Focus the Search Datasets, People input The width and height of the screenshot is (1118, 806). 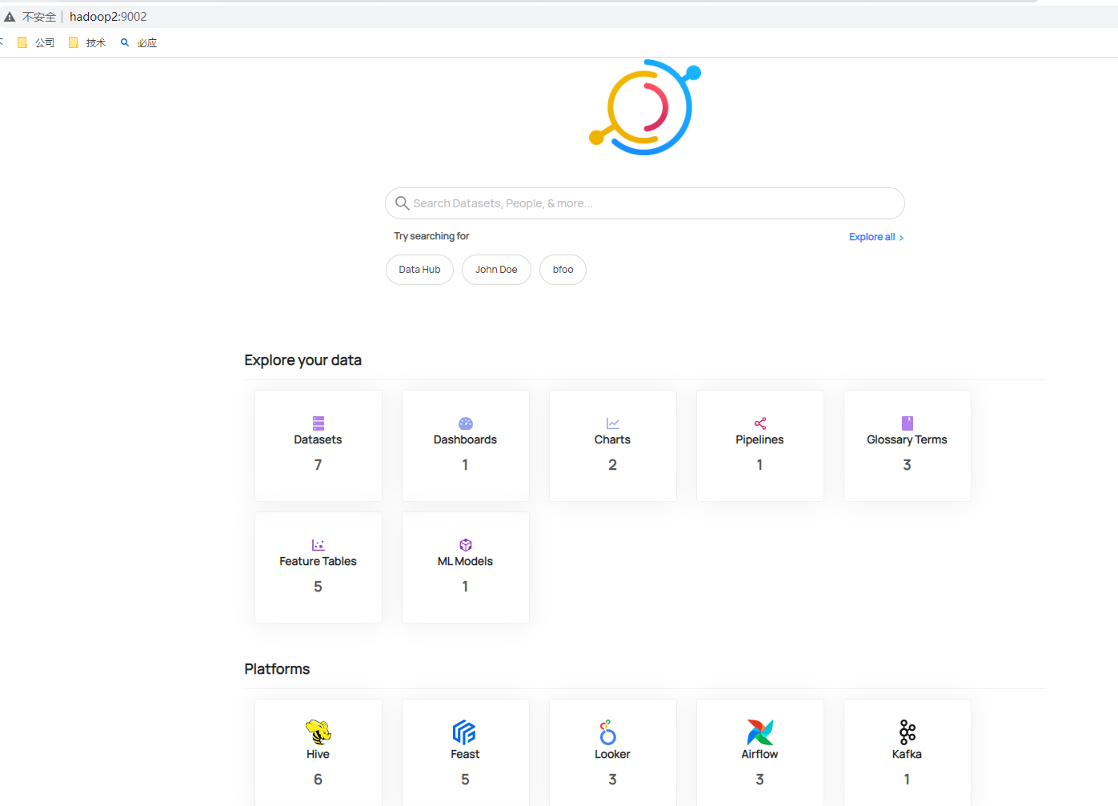[644, 203]
